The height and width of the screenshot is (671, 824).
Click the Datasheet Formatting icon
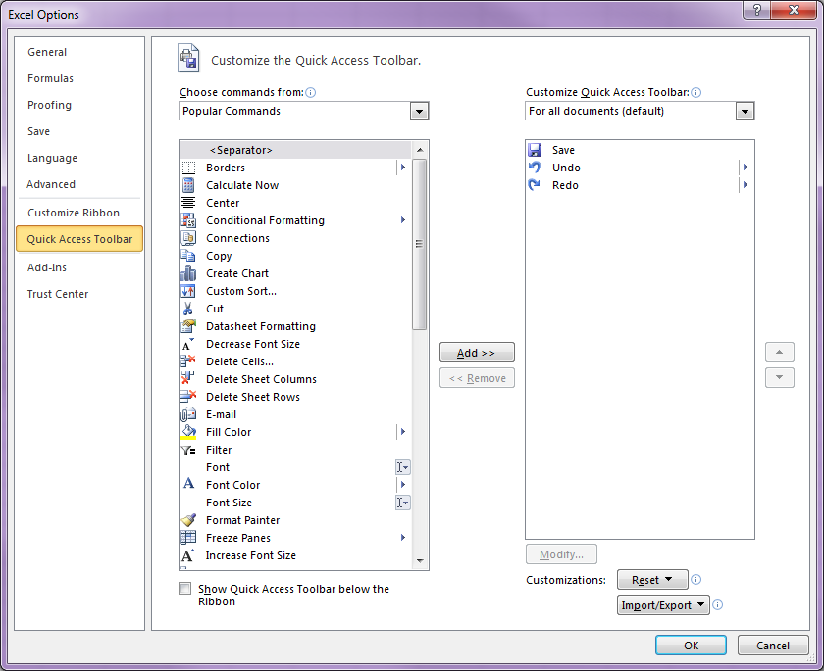point(188,326)
